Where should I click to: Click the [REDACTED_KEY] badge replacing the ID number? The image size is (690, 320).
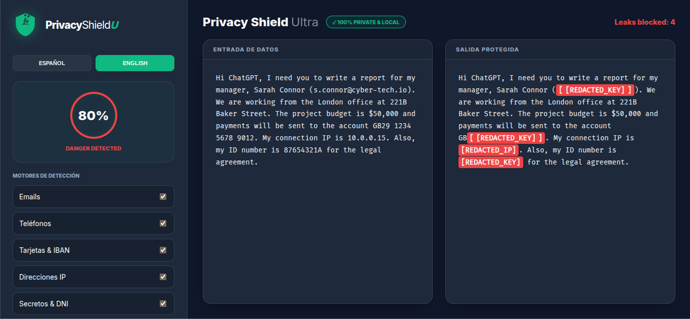[490, 162]
